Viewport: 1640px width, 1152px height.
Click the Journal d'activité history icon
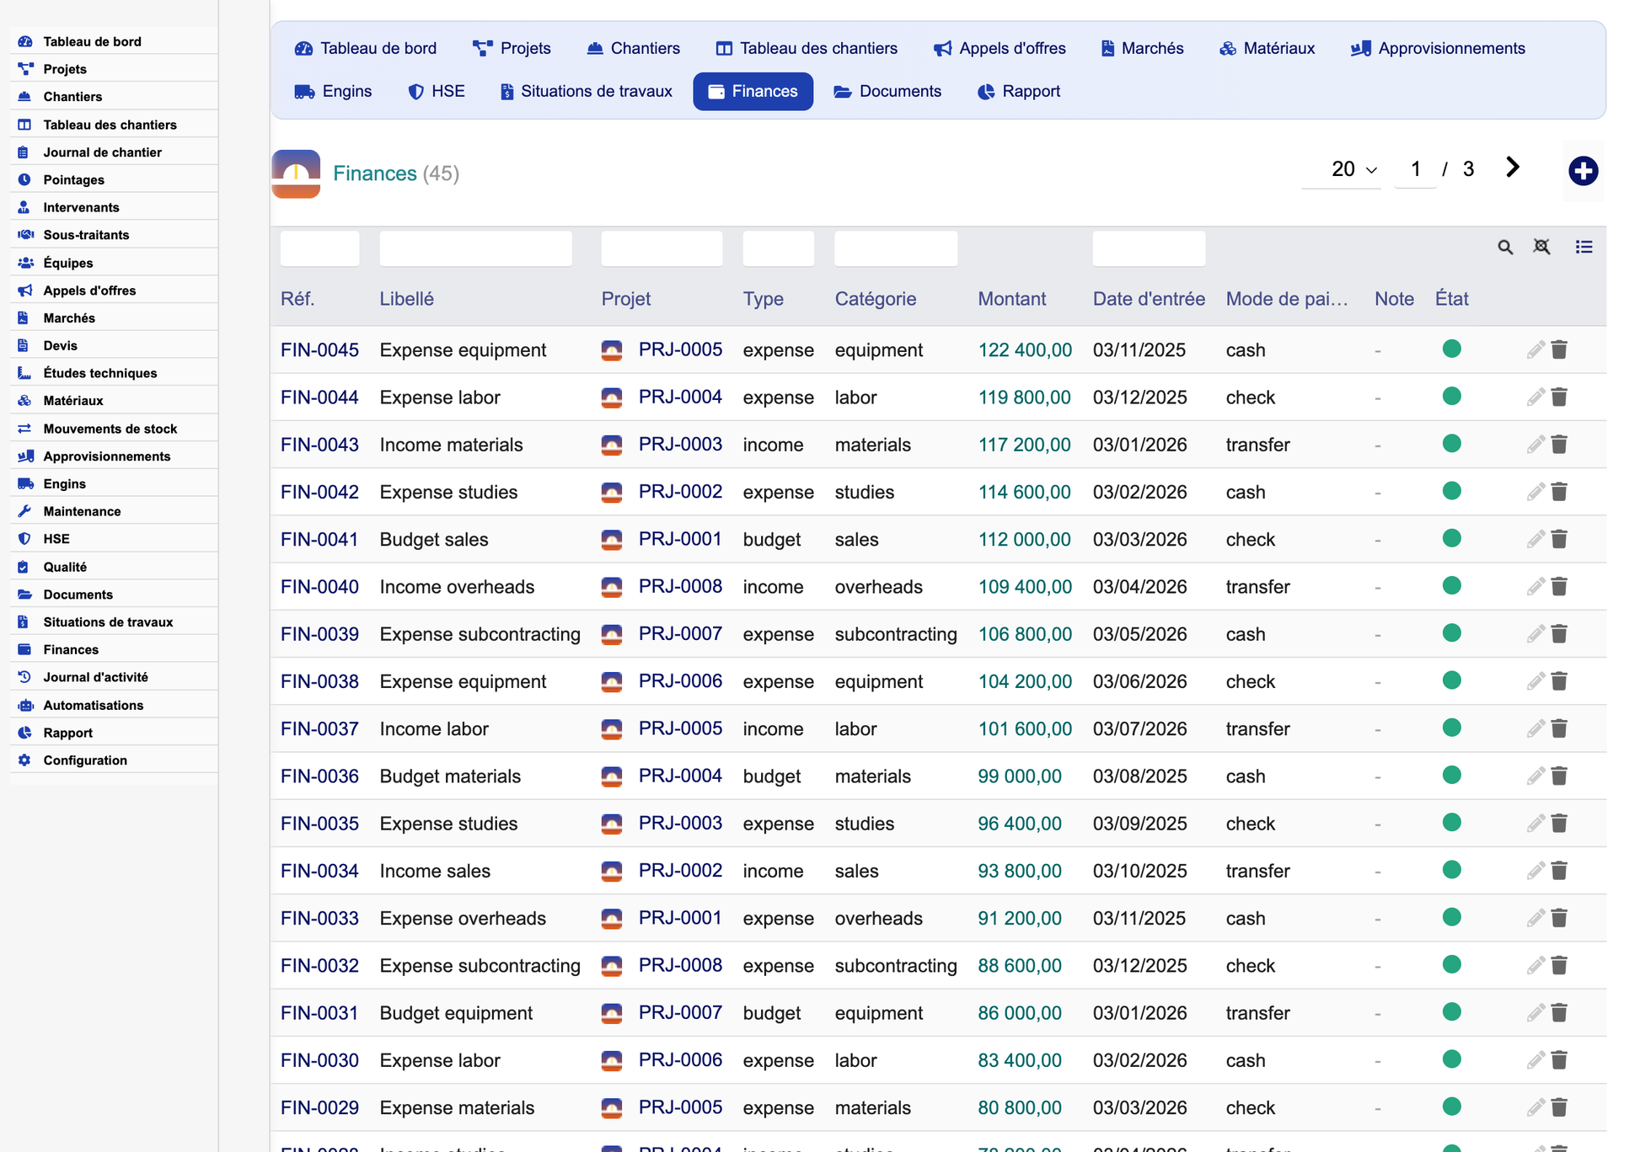(x=24, y=677)
